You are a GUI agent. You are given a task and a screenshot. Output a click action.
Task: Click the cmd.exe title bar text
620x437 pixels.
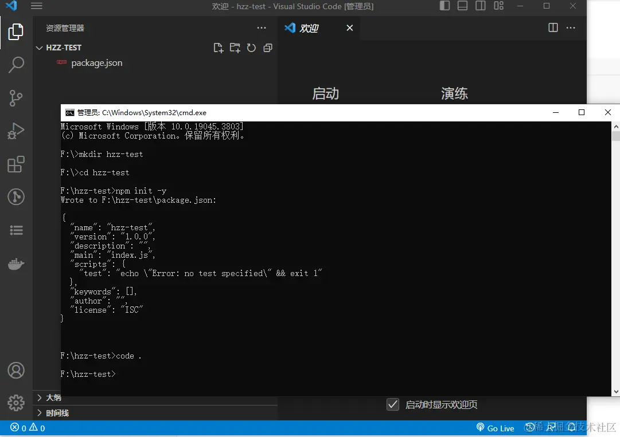(142, 113)
